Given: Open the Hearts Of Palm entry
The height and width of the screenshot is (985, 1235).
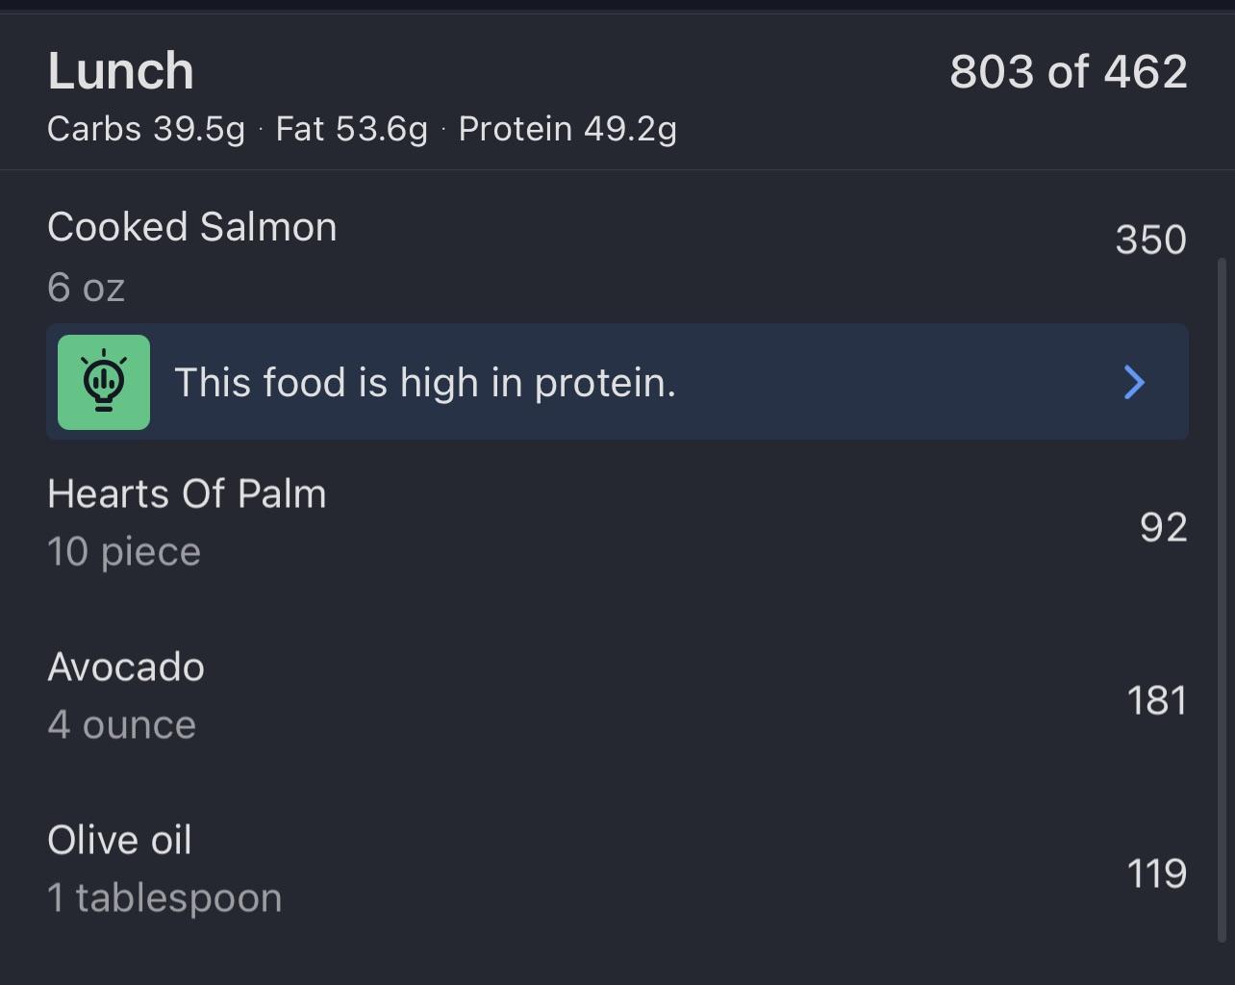Looking at the screenshot, I should tap(187, 494).
